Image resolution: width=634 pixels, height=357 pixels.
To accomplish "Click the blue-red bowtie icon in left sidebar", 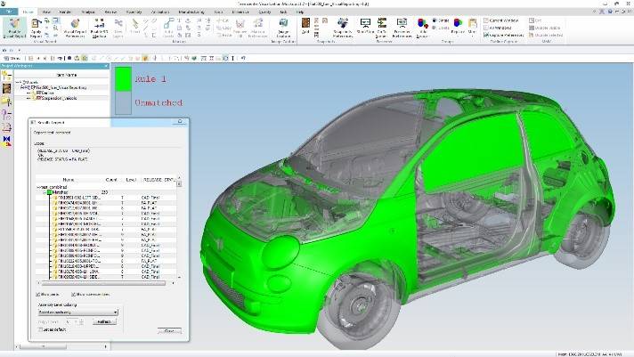I will tap(6, 141).
